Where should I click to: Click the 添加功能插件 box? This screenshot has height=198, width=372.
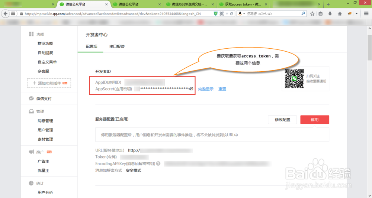pos(49,83)
